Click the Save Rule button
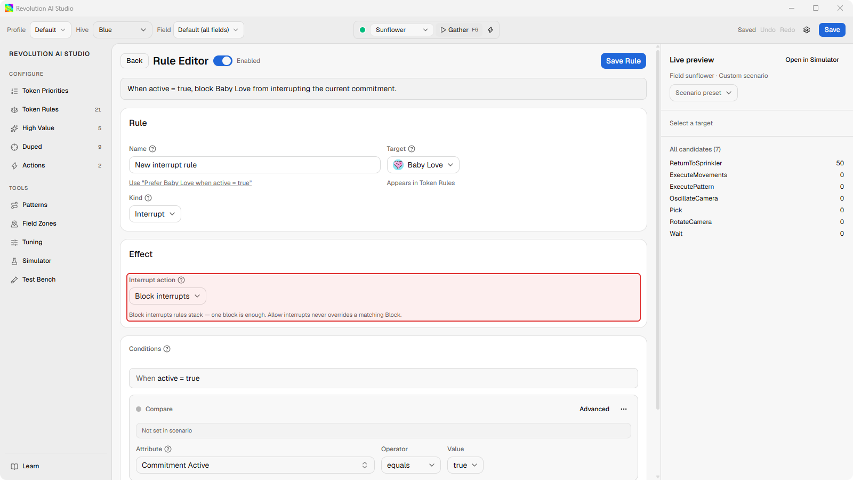Image resolution: width=853 pixels, height=480 pixels. click(623, 61)
